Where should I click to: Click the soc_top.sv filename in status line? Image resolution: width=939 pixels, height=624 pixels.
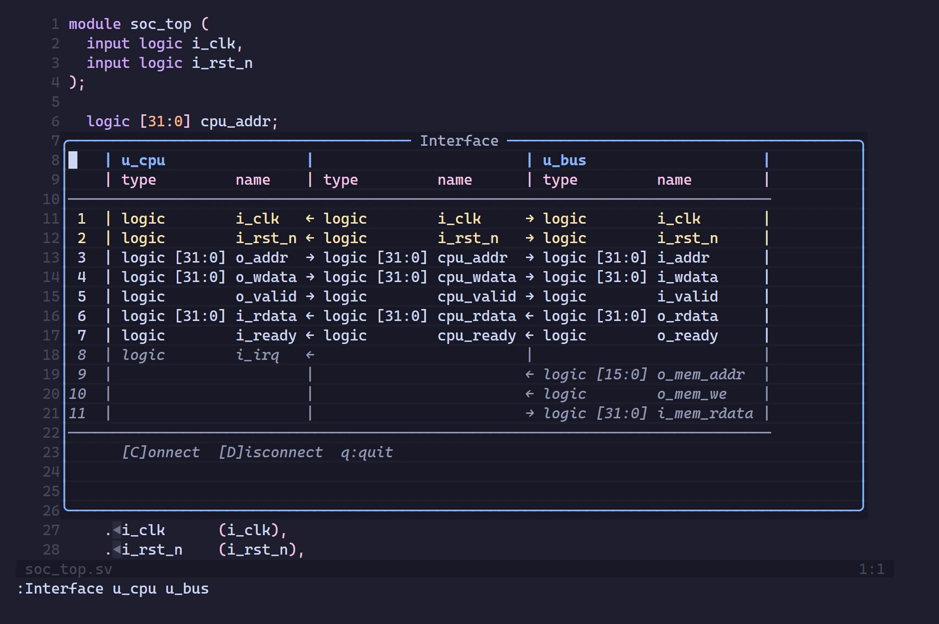coord(68,569)
